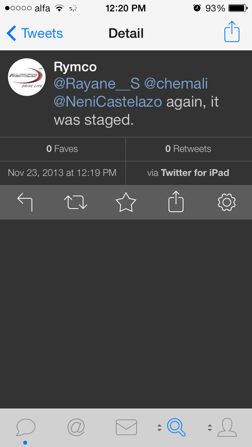
Task: Retweet this tweet using retweet icon
Action: (x=76, y=202)
